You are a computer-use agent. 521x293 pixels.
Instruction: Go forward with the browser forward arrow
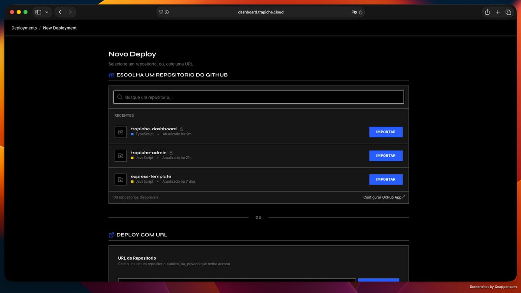(70, 12)
